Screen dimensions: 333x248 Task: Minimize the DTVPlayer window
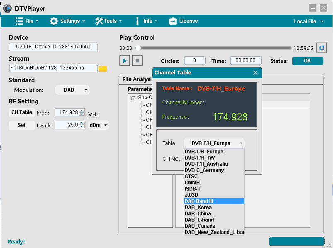(313, 8)
